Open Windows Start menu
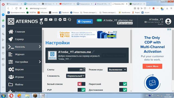This screenshot has width=174, height=98. (x=4, y=96)
